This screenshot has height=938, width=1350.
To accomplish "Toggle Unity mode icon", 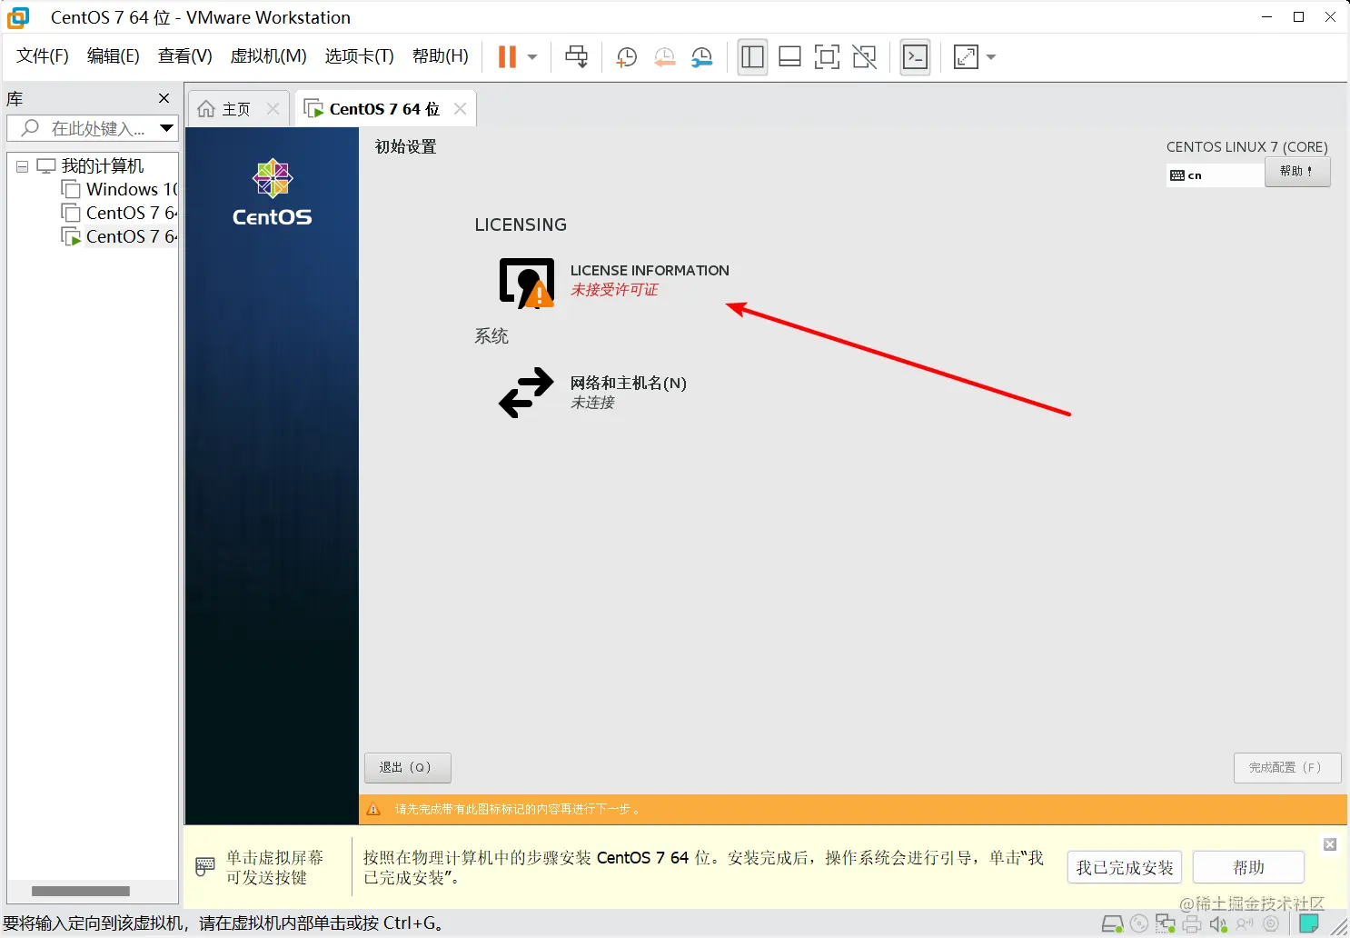I will pyautogui.click(x=864, y=57).
